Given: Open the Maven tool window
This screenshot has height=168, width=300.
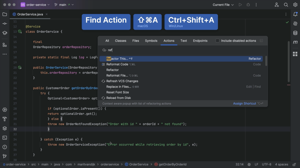Looking at the screenshot, I should pyautogui.click(x=295, y=42).
